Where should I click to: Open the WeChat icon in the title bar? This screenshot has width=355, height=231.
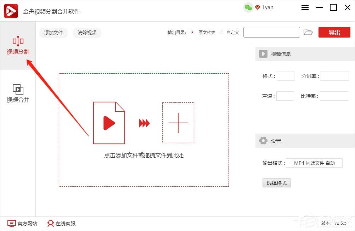click(248, 7)
